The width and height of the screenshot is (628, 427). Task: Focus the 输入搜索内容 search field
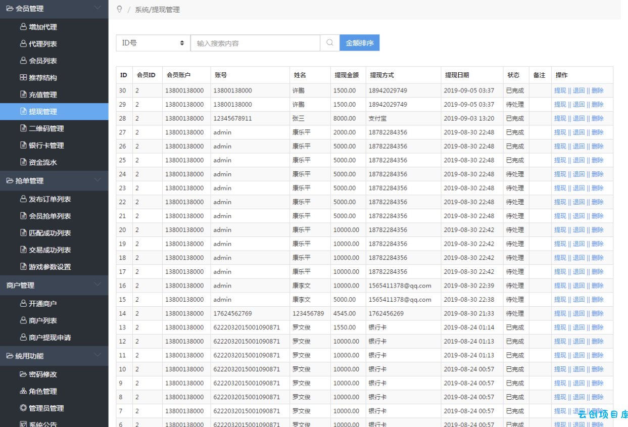[x=255, y=43]
